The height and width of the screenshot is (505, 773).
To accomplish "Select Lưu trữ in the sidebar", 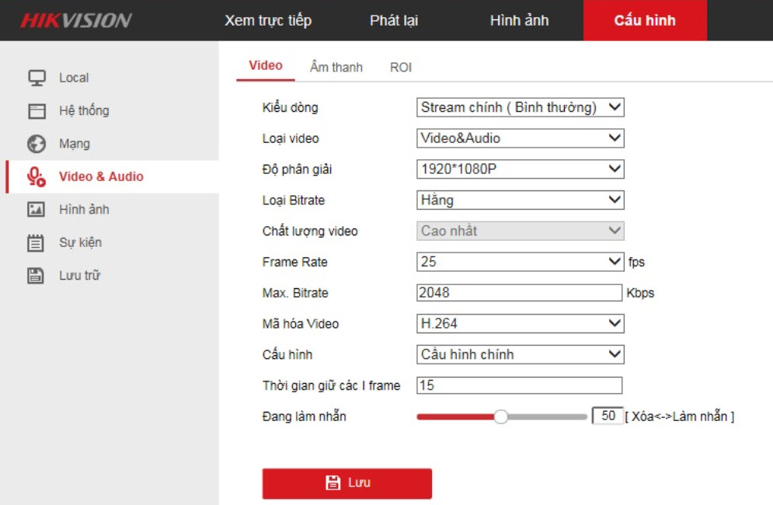I will [79, 275].
